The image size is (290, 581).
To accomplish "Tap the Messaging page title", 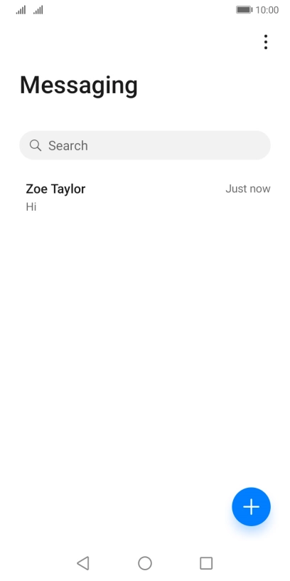I will 78,86.
